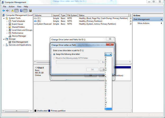Click the Device Manager icon

(10, 36)
